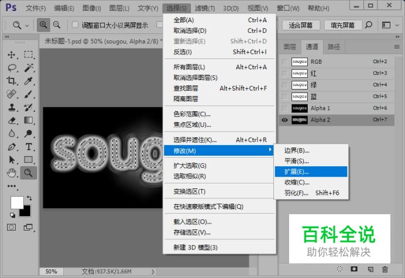Collapse the toolbox double-arrow
Viewport: 405px width, 278px height.
click(x=7, y=37)
